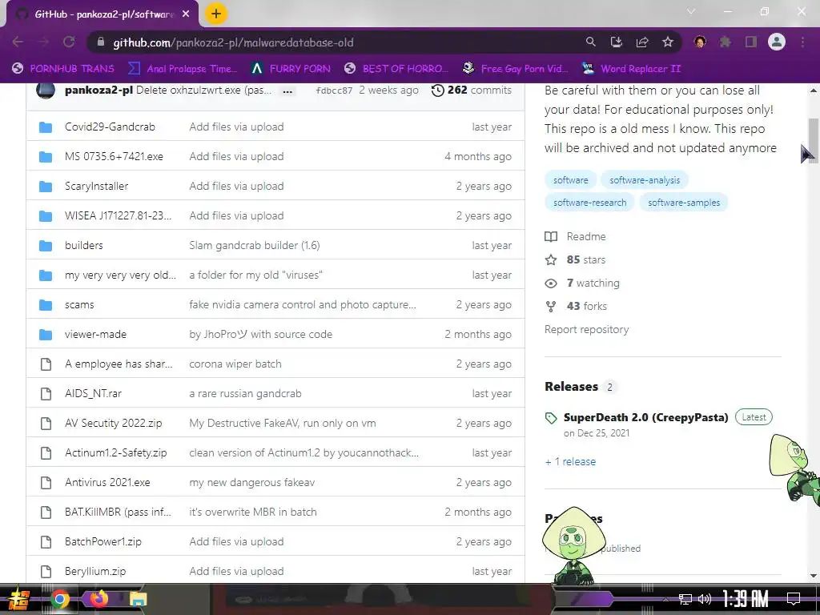Go back with the browser back arrow
The height and width of the screenshot is (615, 820).
(18, 42)
